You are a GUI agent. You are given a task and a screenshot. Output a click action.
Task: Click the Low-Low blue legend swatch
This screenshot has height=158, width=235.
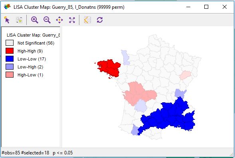click(x=10, y=59)
